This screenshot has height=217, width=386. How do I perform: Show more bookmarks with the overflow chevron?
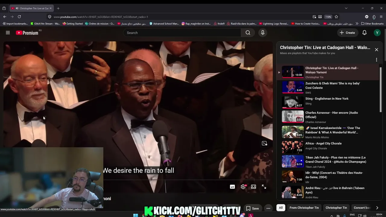357,24
